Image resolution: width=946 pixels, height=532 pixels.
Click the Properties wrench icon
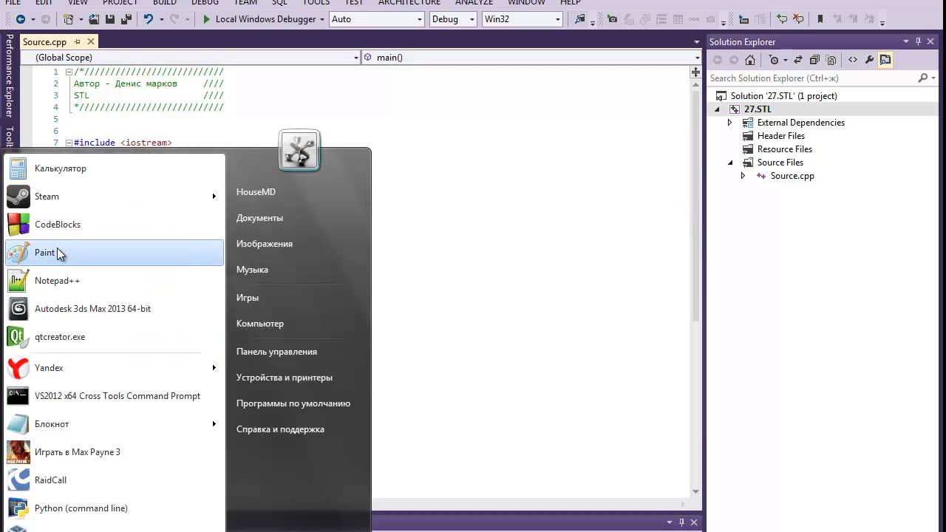pyautogui.click(x=869, y=60)
